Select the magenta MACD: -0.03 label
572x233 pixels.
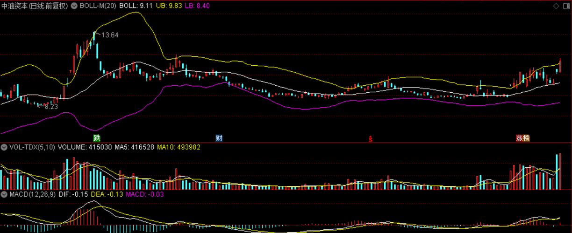coord(144,194)
